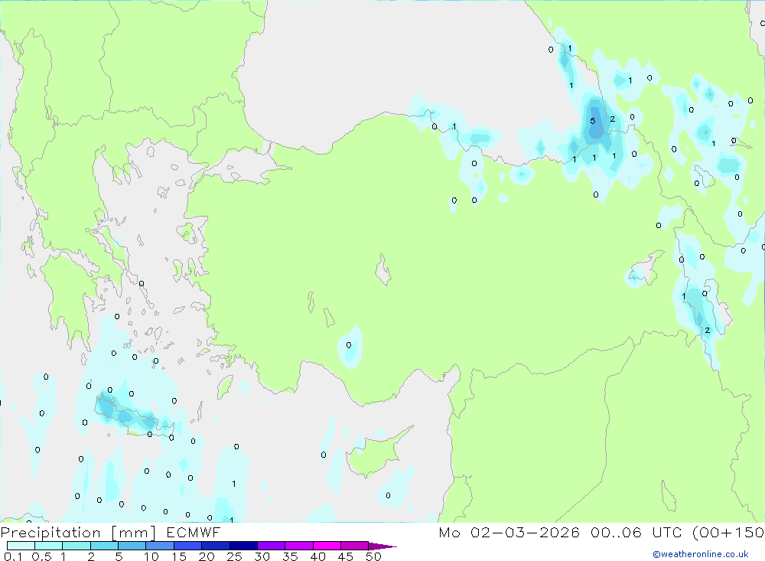Select the '25' legend scale label
The image size is (765, 561).
tap(235, 556)
